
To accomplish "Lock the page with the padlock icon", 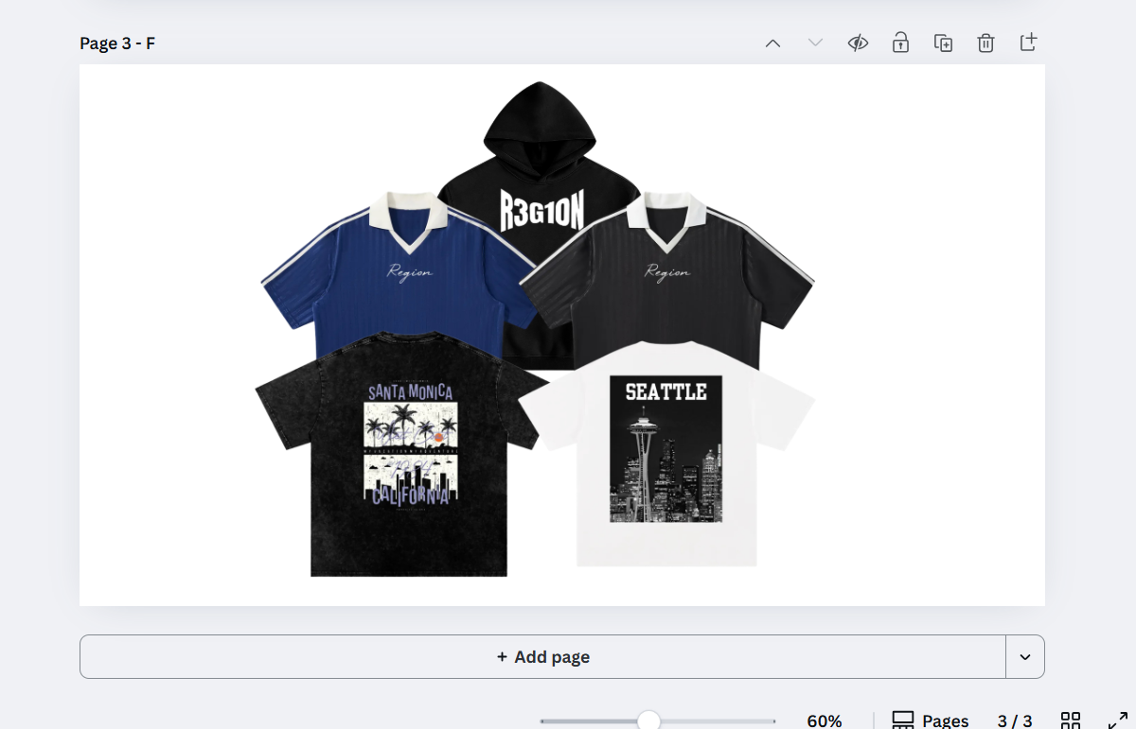I will tap(900, 43).
